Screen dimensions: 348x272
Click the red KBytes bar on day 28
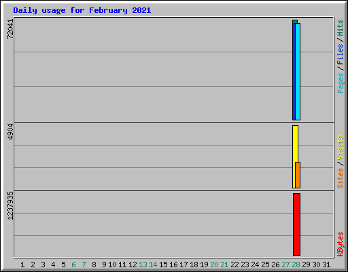[296, 224]
